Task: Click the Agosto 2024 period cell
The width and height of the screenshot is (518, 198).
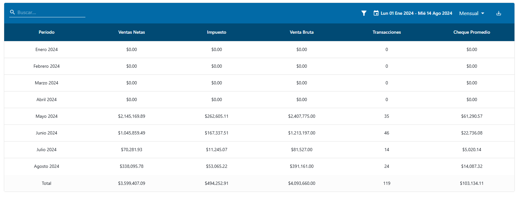Action: point(47,166)
